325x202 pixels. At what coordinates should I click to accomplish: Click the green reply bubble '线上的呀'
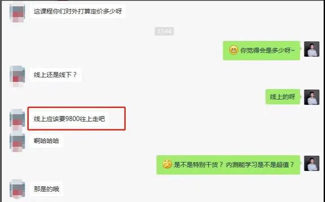(282, 97)
